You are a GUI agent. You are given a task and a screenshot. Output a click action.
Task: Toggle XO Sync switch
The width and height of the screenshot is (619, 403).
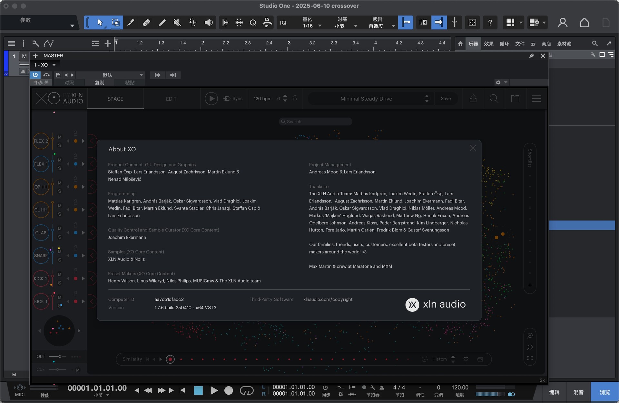(227, 99)
